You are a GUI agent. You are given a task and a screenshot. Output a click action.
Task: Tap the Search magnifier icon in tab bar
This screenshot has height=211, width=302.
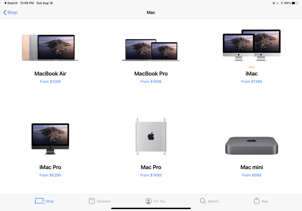203,201
